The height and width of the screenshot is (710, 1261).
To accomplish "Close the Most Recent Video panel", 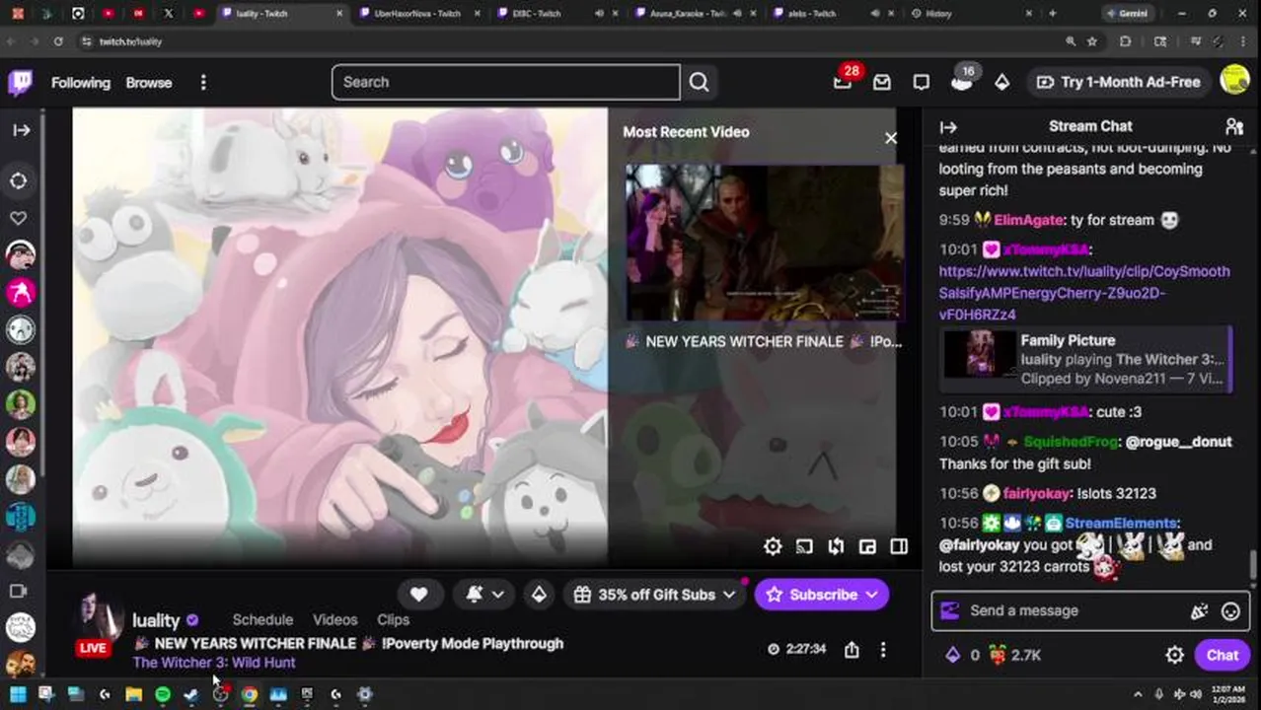I will 891,138.
